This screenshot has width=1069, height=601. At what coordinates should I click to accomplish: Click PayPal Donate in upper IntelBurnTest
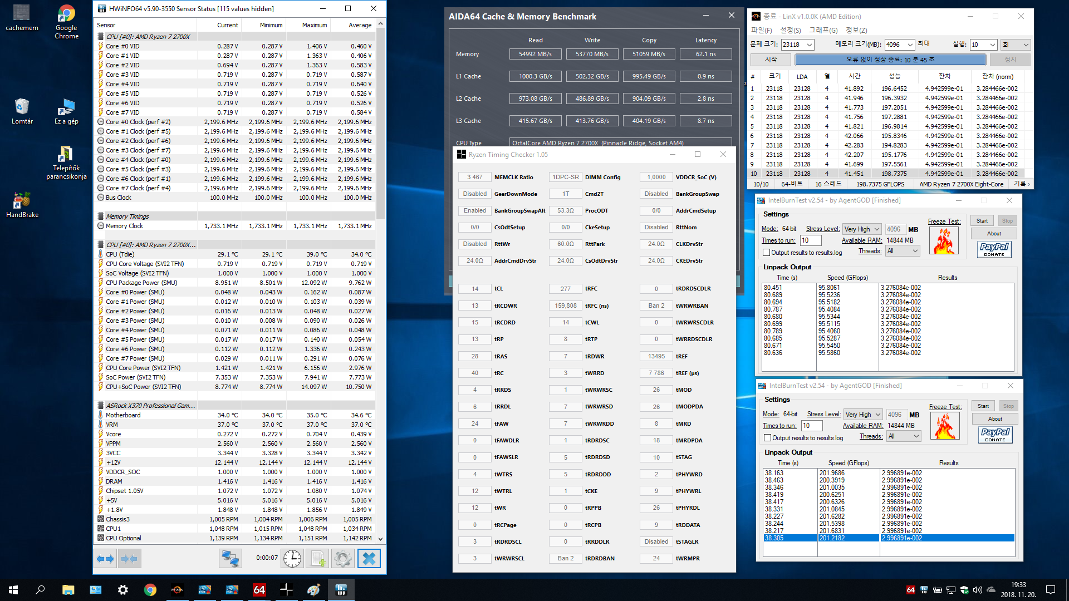tap(994, 249)
